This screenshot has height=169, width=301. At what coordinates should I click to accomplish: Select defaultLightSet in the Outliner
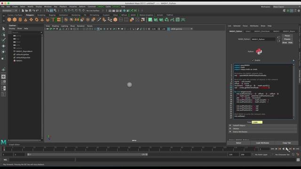23,54
